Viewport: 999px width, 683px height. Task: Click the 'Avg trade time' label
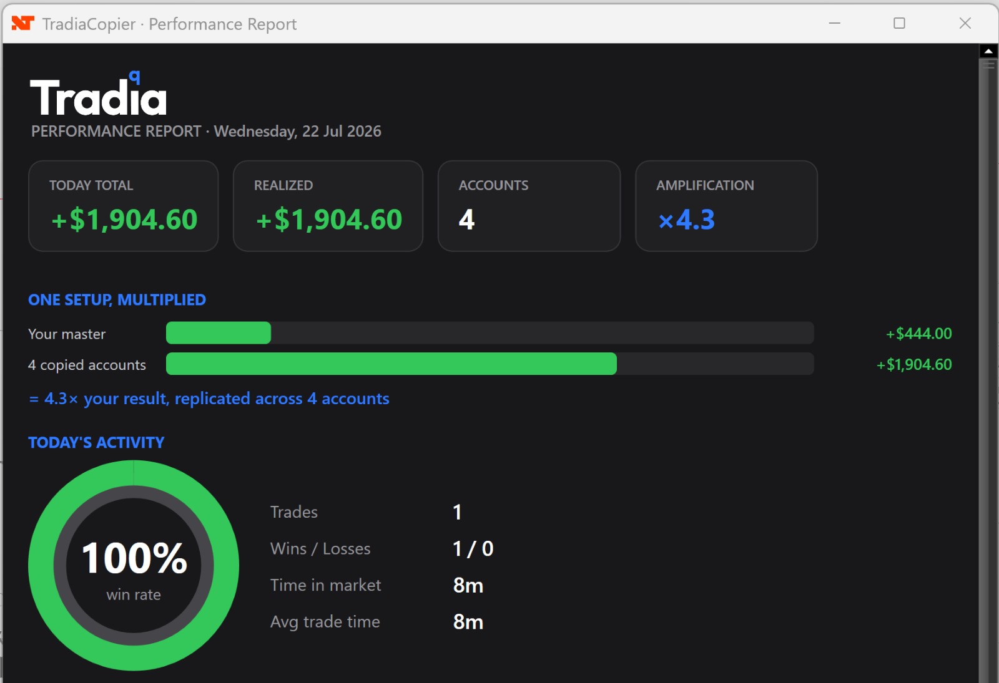pos(325,622)
